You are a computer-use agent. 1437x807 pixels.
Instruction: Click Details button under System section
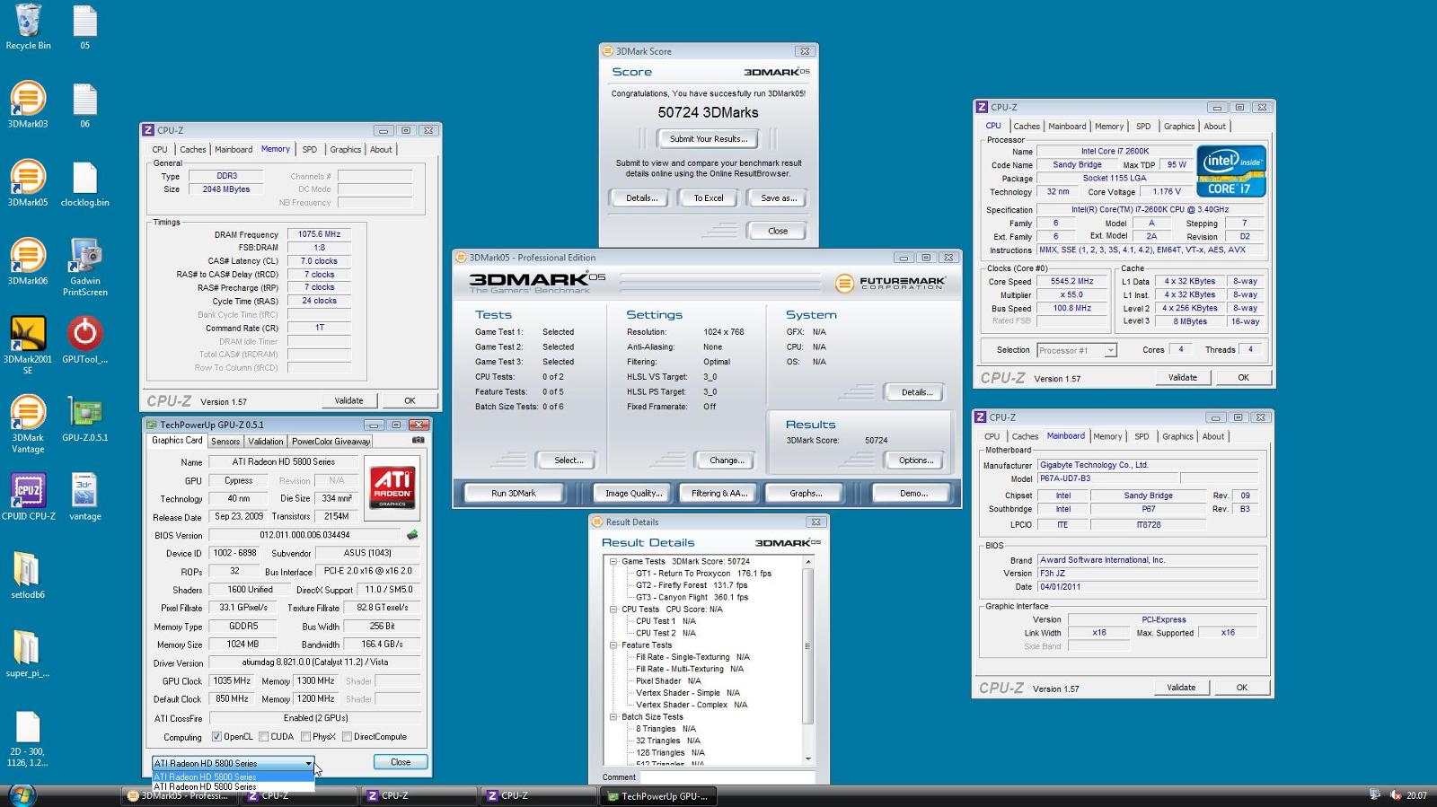click(x=916, y=392)
